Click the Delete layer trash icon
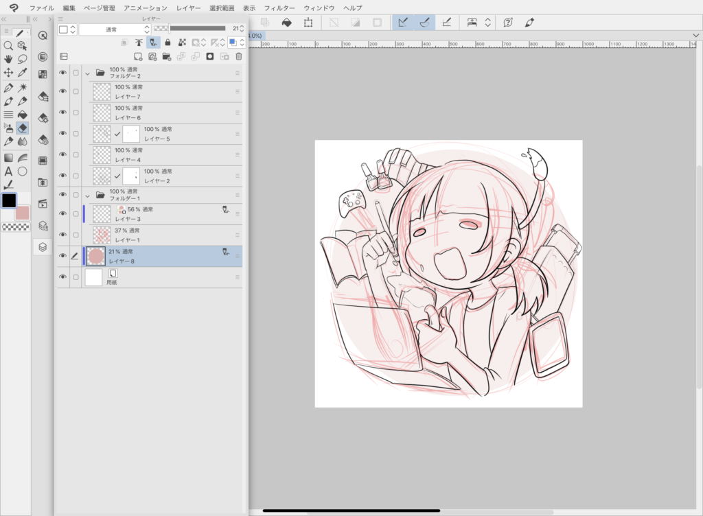 239,56
